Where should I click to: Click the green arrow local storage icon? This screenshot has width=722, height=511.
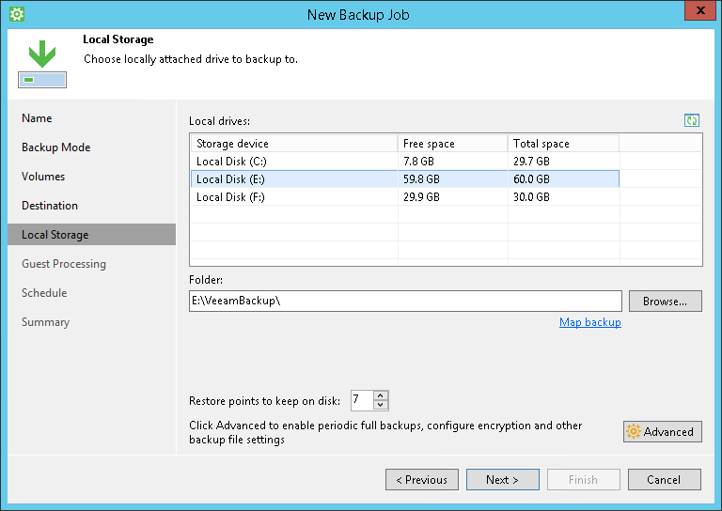(x=41, y=64)
